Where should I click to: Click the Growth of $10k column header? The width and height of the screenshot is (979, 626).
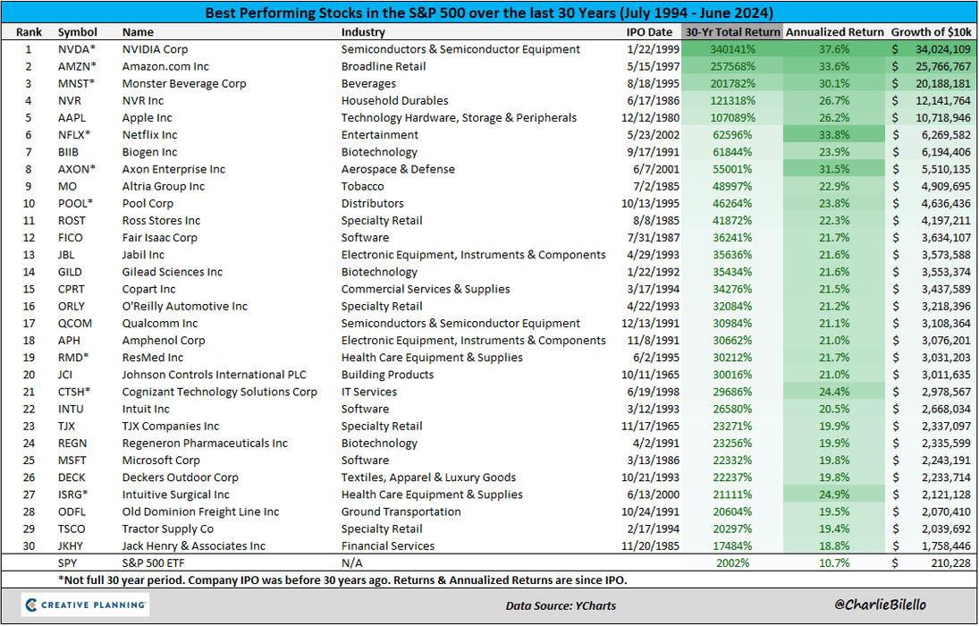[x=931, y=32]
